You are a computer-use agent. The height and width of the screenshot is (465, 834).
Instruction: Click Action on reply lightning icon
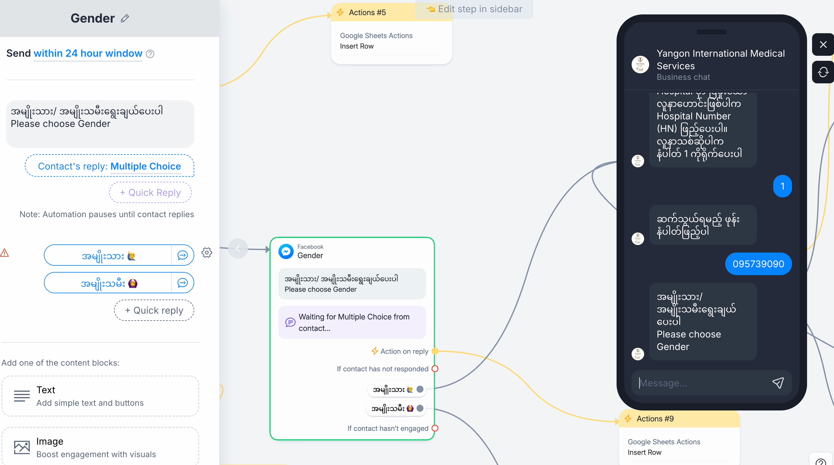click(375, 351)
